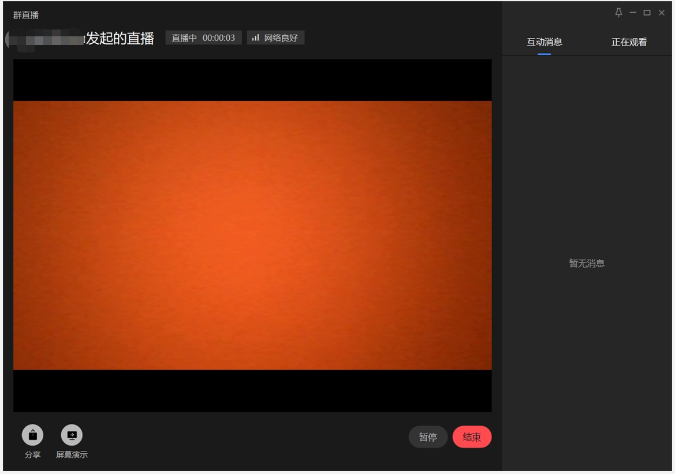Click the 发起的直播 stream title
The height and width of the screenshot is (474, 675).
(120, 39)
